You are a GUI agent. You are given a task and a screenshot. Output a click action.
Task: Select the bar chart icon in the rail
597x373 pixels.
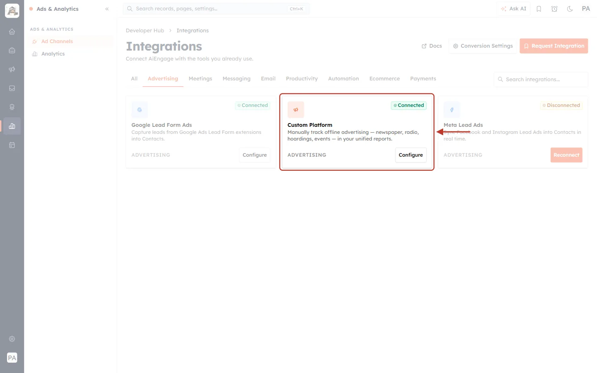12,126
